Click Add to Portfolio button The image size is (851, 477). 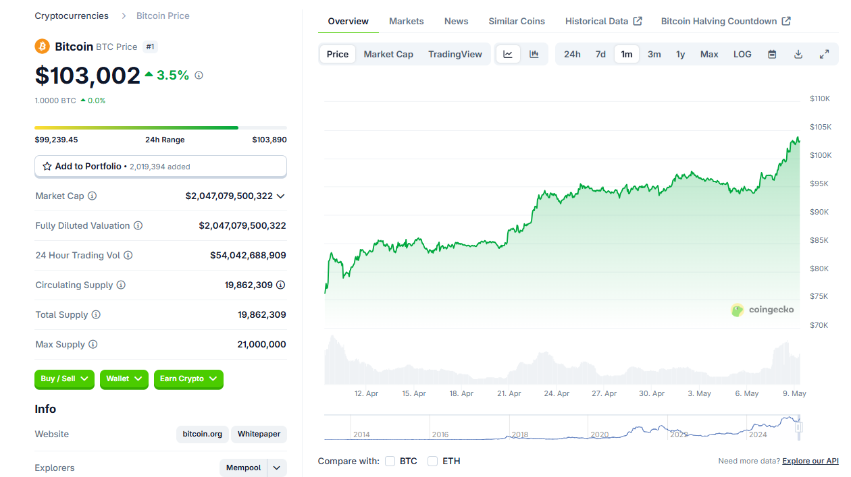[x=161, y=166]
